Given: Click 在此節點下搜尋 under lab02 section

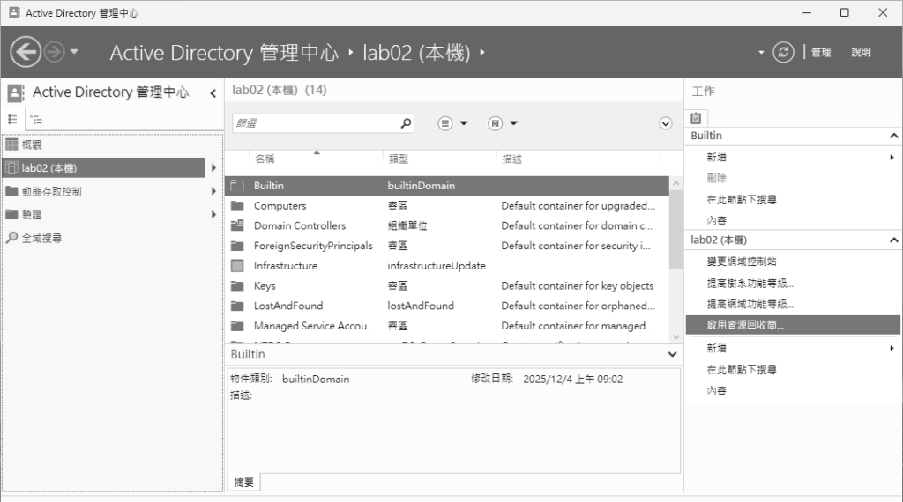Looking at the screenshot, I should click(x=742, y=370).
